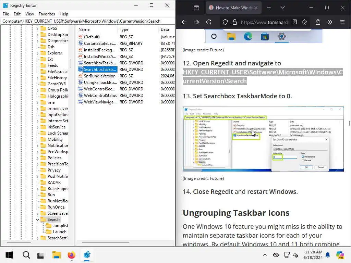
Task: Open a new Firefox tab with plus button
Action: pyautogui.click(x=269, y=8)
